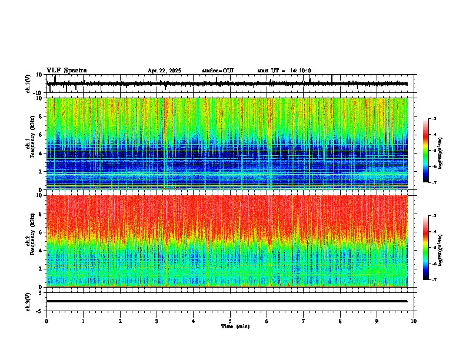Click the "-3" label on ch.1 color bar
The height and width of the screenshot is (360, 466).
(434, 119)
